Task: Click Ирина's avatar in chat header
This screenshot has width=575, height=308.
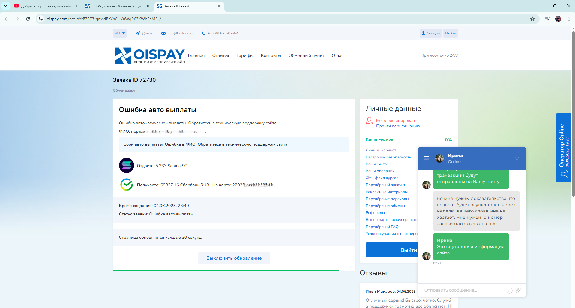Action: [439, 158]
